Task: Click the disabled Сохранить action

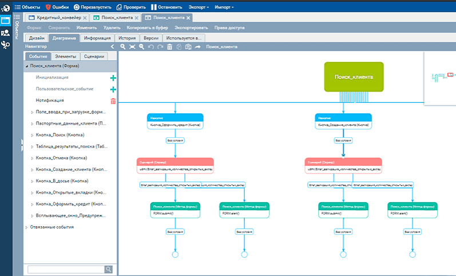Action: pos(60,27)
